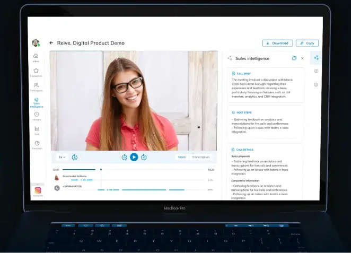Open the info icon on right rail
The height and width of the screenshot is (253, 351).
(316, 84)
